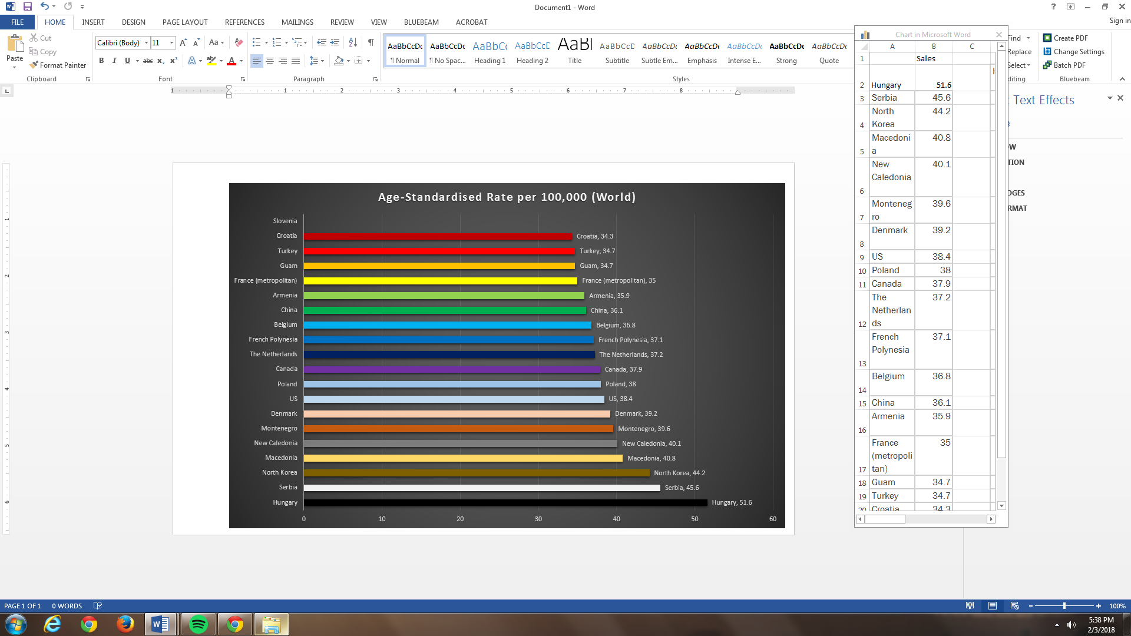Click the Superscript icon
The width and height of the screenshot is (1131, 636).
click(174, 61)
